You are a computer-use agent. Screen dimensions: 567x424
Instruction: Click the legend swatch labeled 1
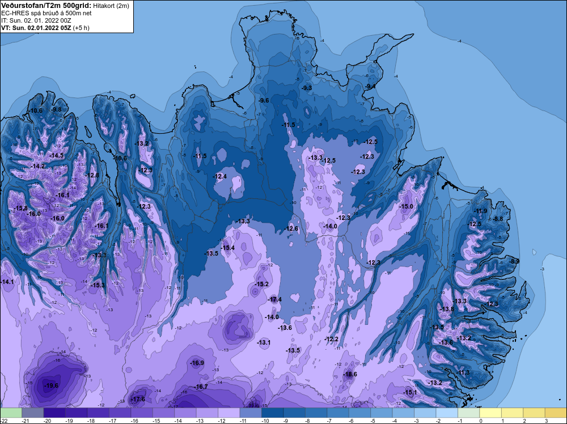(x=513, y=413)
